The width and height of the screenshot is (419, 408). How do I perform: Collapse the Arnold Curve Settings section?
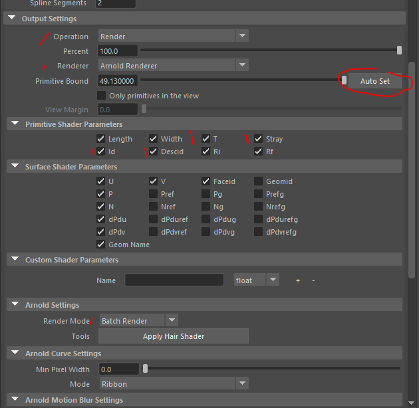pyautogui.click(x=15, y=353)
